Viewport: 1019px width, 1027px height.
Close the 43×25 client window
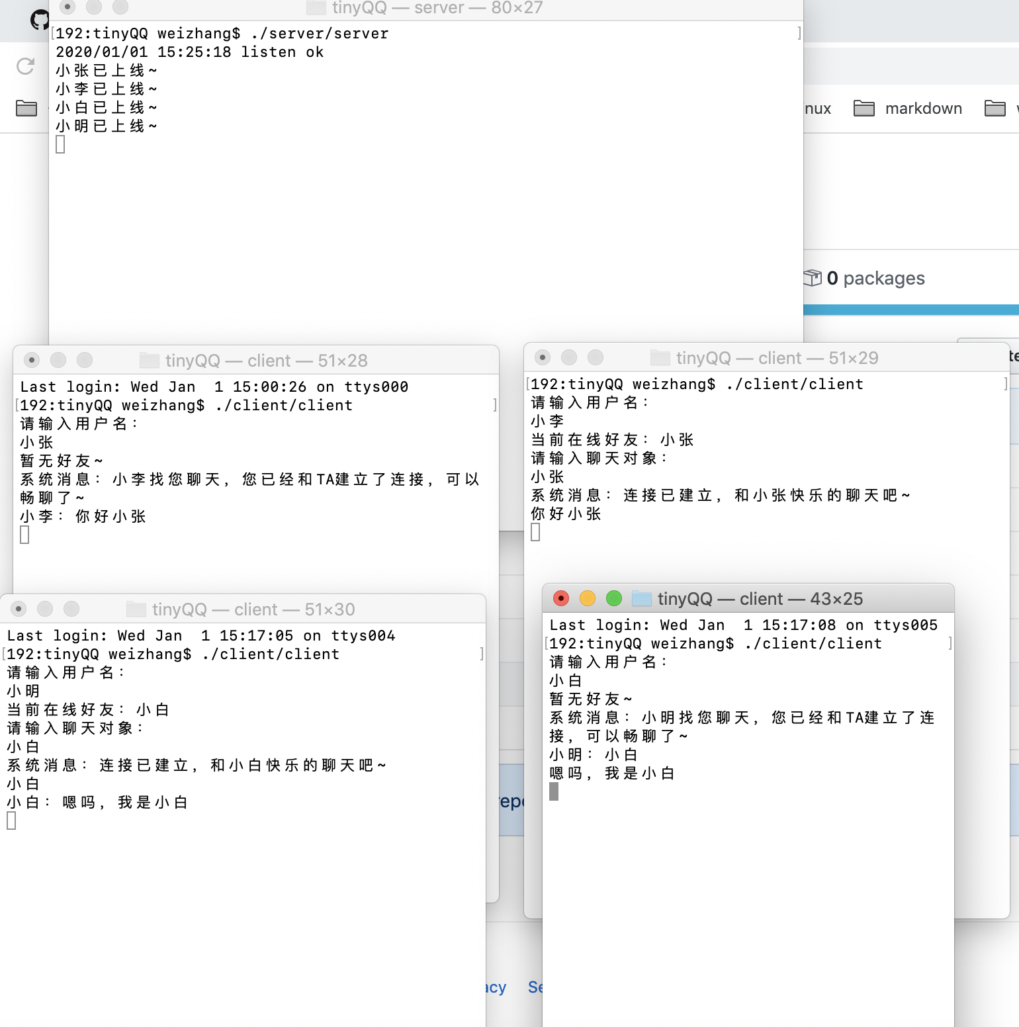[561, 598]
